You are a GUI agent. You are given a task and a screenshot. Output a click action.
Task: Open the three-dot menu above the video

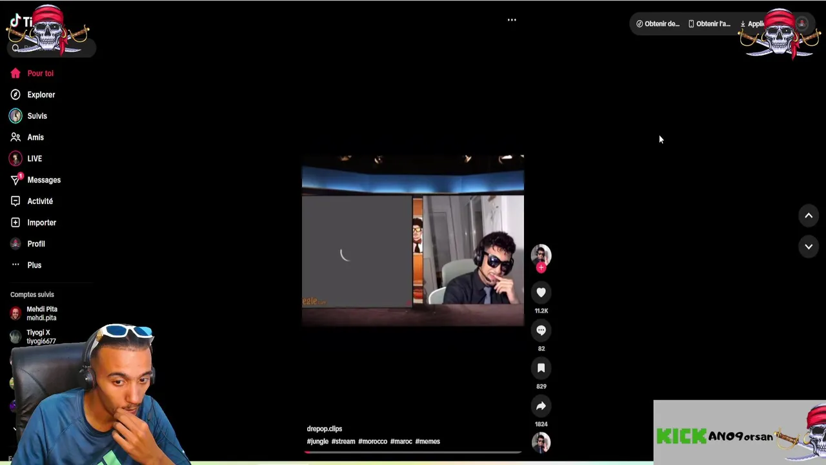[x=512, y=20]
